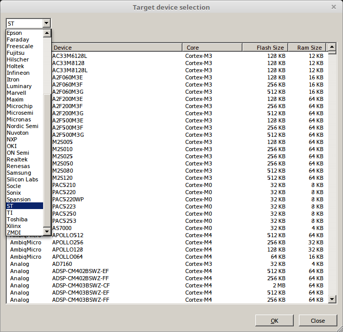Select the APOLLO512 device row
This screenshot has width=343, height=332.
coord(68,236)
